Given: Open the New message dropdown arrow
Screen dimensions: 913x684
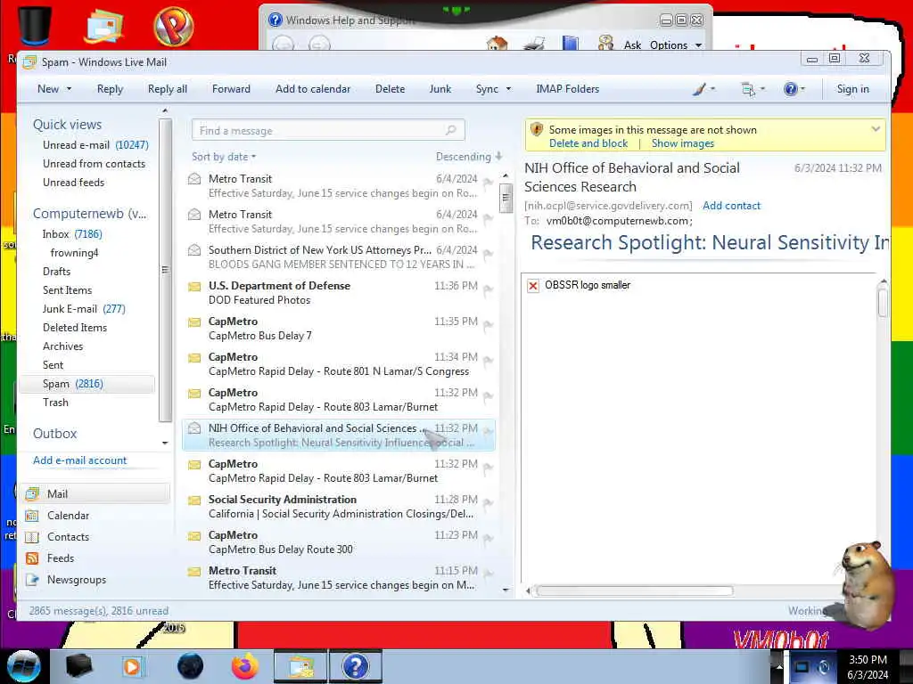Looking at the screenshot, I should pyautogui.click(x=70, y=89).
